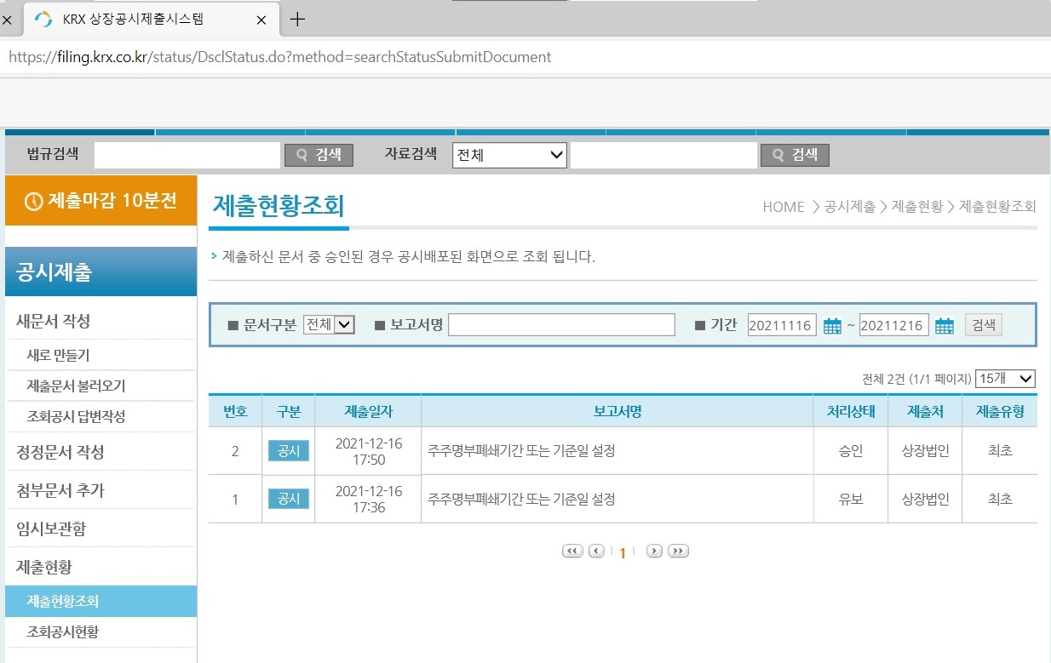Click the 공시 badge on row 1
Image resolution: width=1051 pixels, height=663 pixels.
[288, 499]
